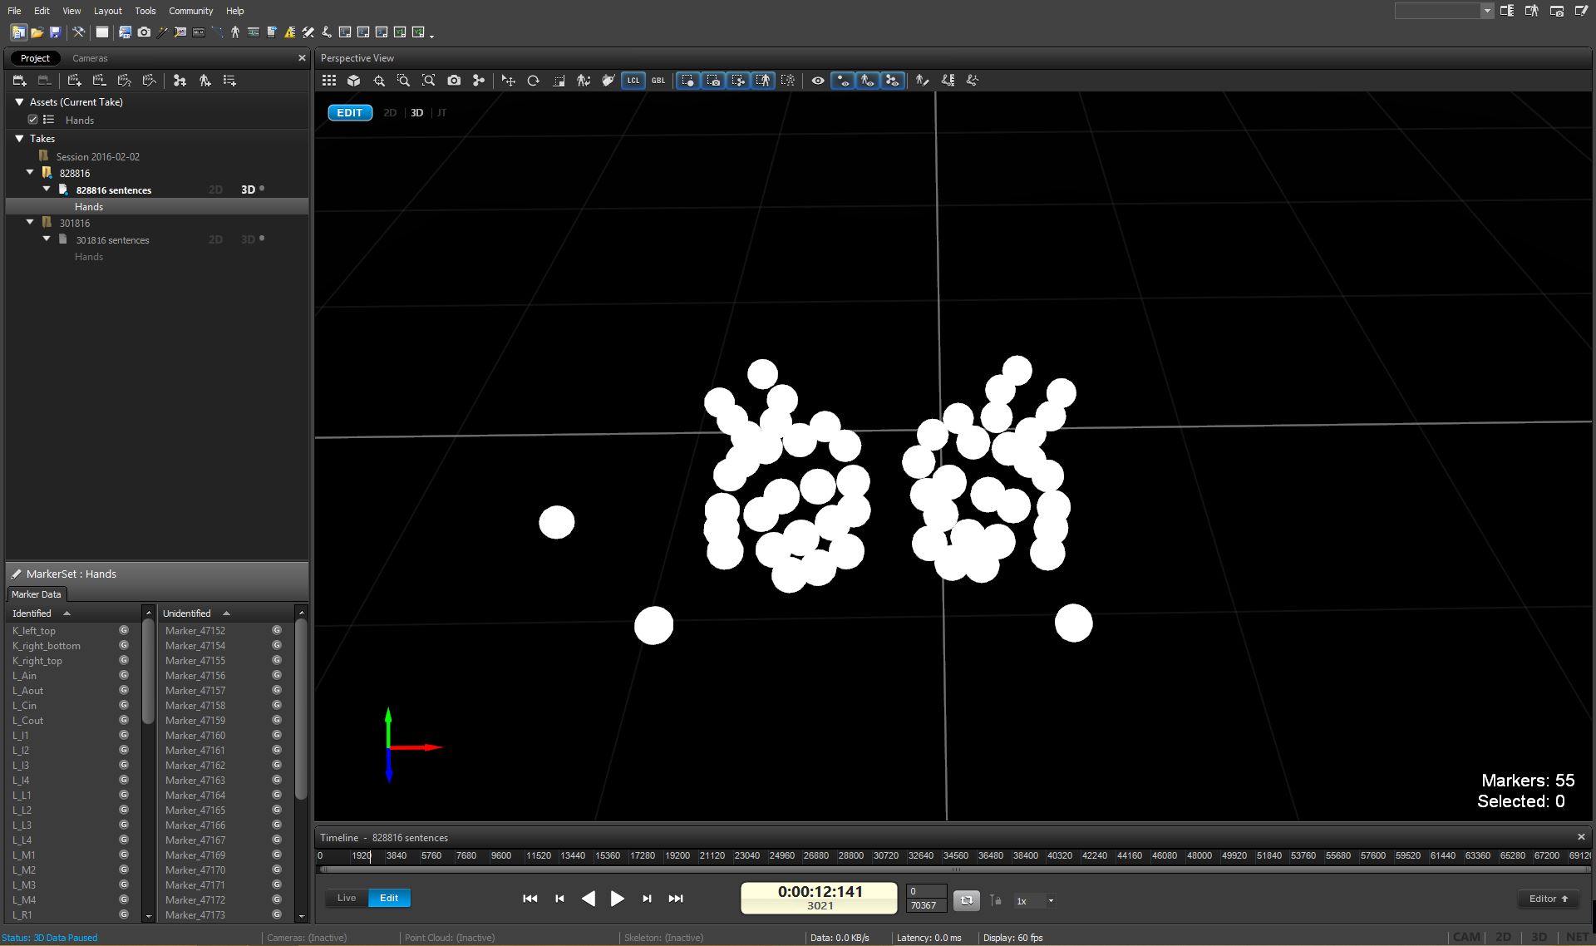
Task: Click the rotate refresh icon in viewport toolbar
Action: (534, 81)
